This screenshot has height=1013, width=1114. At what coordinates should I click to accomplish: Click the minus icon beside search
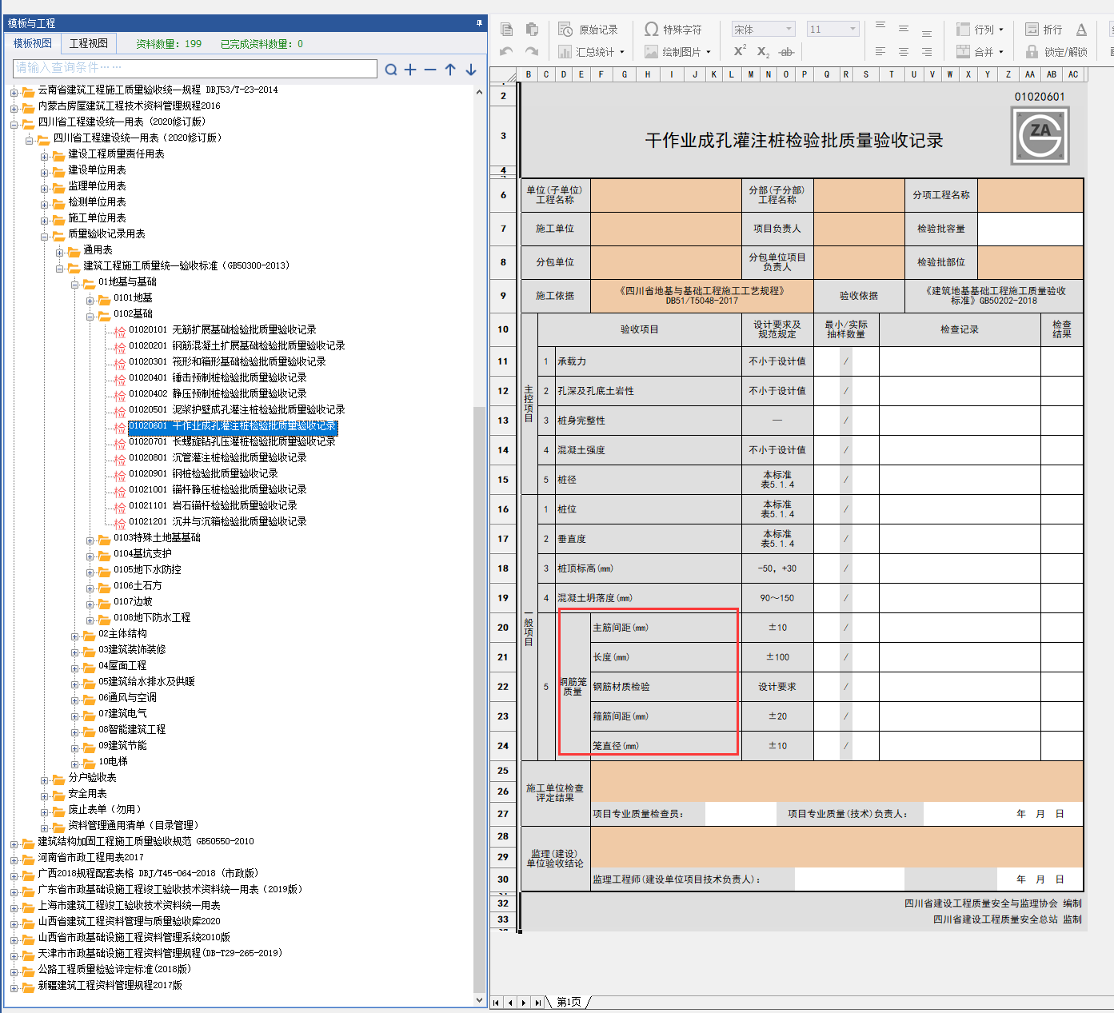pos(430,70)
